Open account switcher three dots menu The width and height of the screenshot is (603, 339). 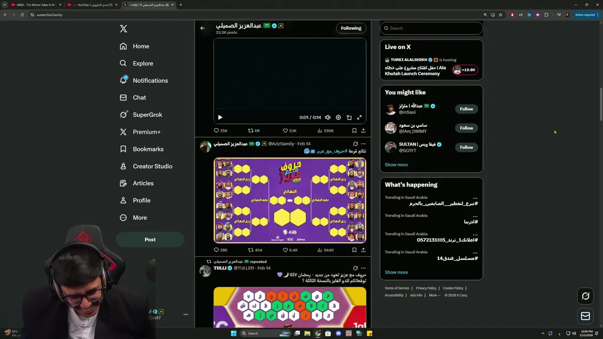tap(186, 314)
